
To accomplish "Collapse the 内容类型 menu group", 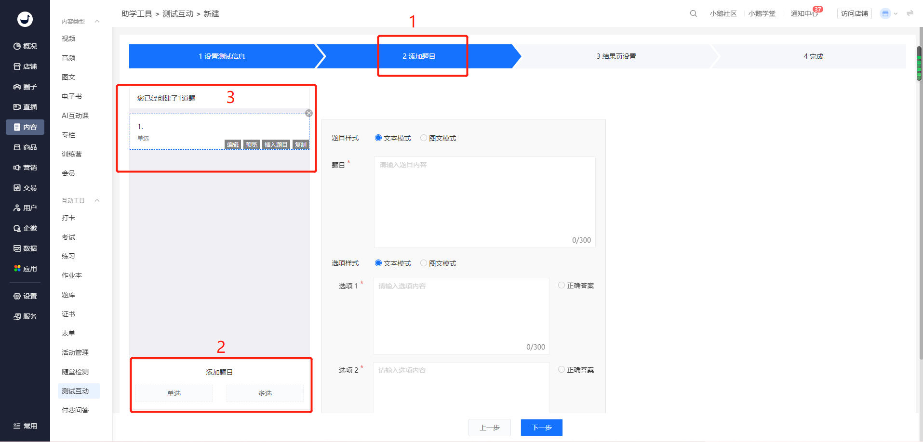I will [97, 21].
